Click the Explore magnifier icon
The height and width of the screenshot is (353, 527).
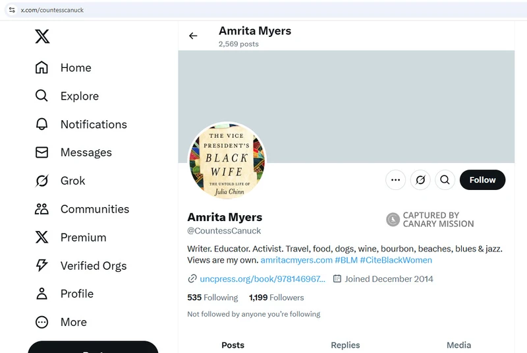[x=42, y=96]
